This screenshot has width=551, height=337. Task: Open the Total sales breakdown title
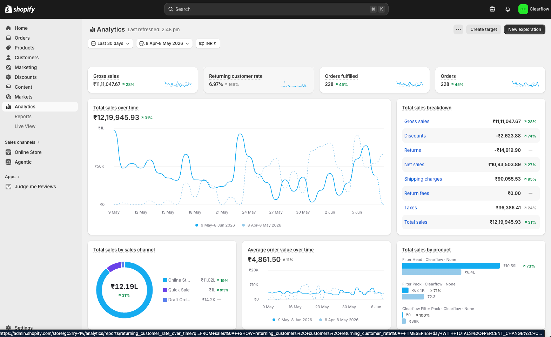point(427,108)
